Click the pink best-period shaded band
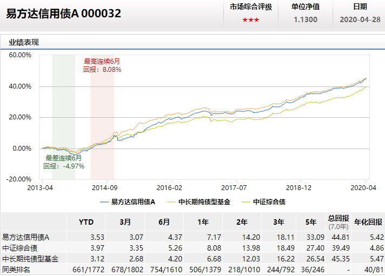The height and width of the screenshot is (276, 385). click(x=102, y=117)
